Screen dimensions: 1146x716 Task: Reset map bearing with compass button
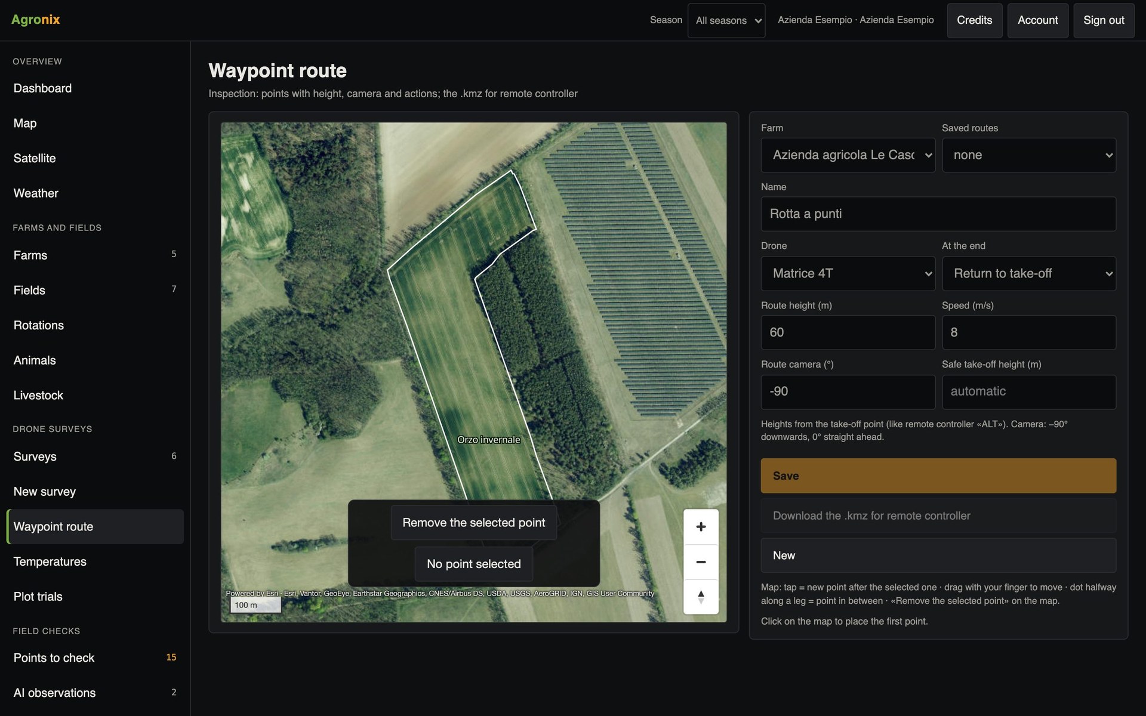(701, 597)
